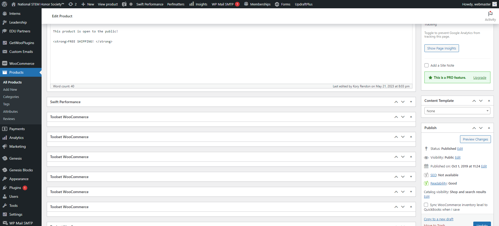Edit the Catalog visibility setting
Viewport: 499px width, 226px height.
[x=426, y=196]
